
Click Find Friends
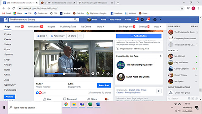click(x=115, y=20)
